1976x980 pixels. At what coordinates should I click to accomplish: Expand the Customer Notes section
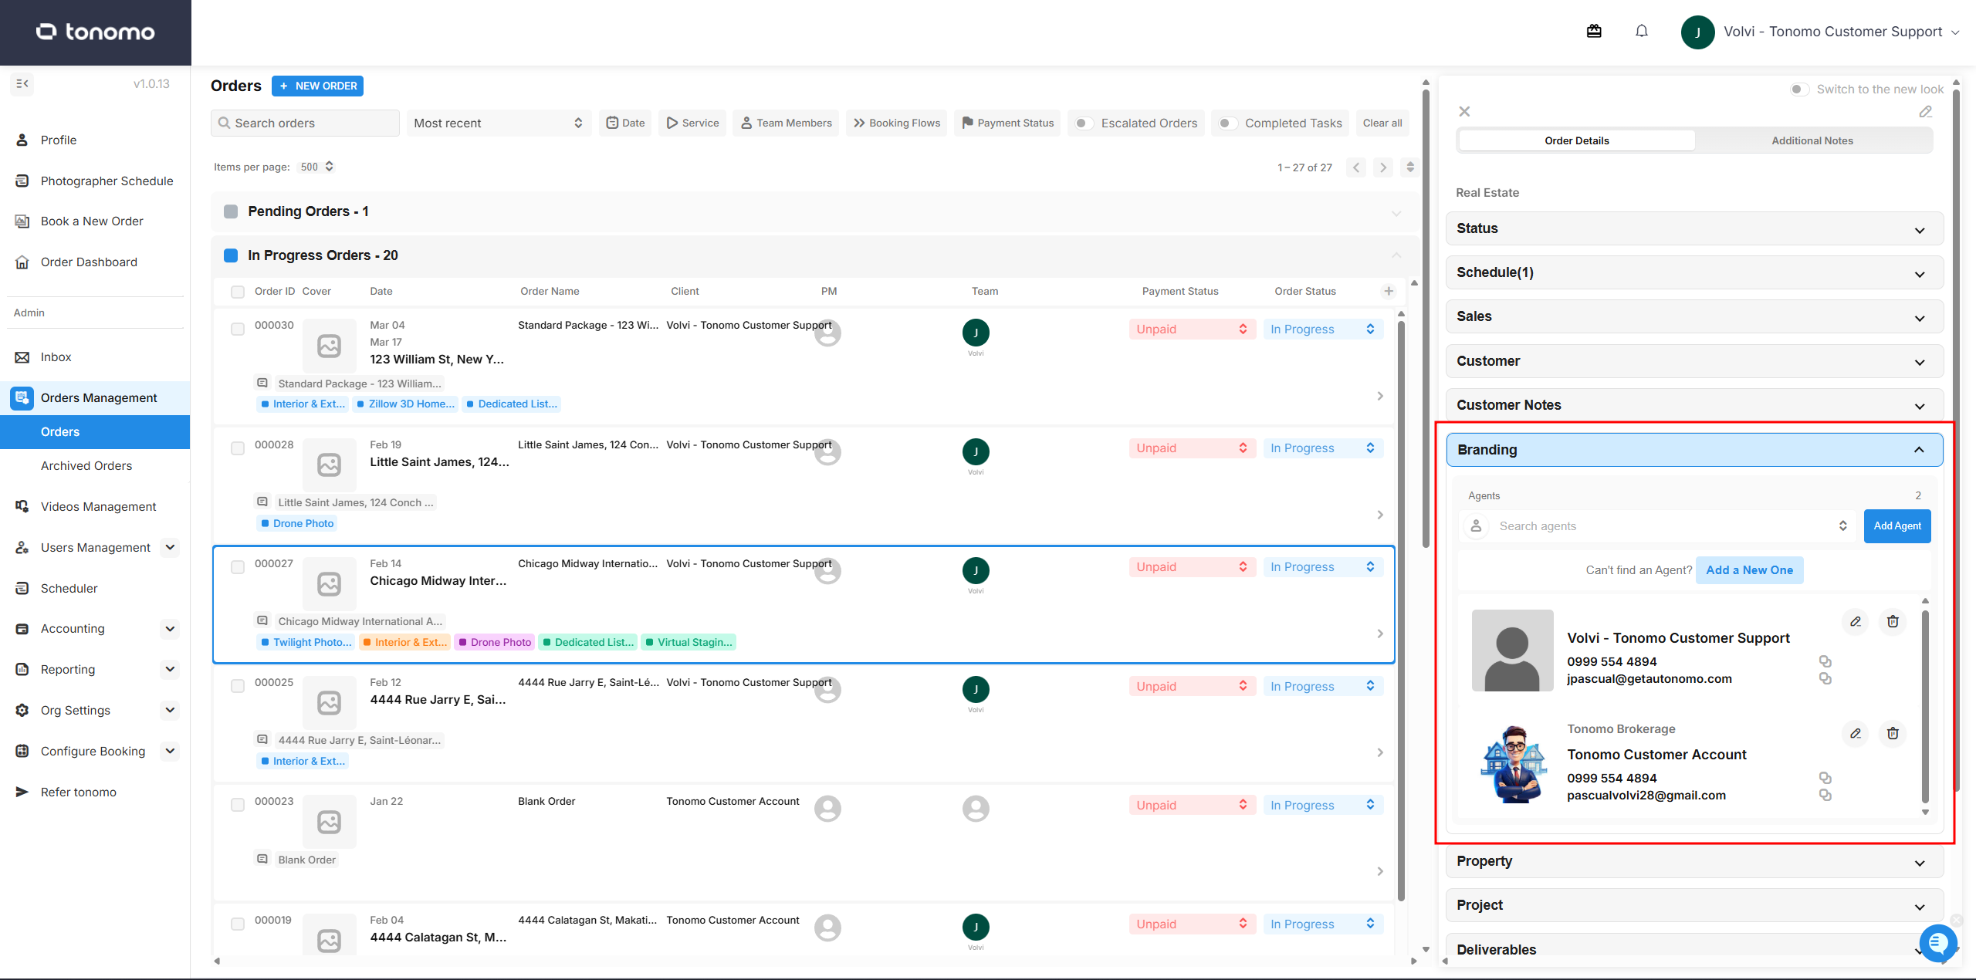click(x=1694, y=405)
